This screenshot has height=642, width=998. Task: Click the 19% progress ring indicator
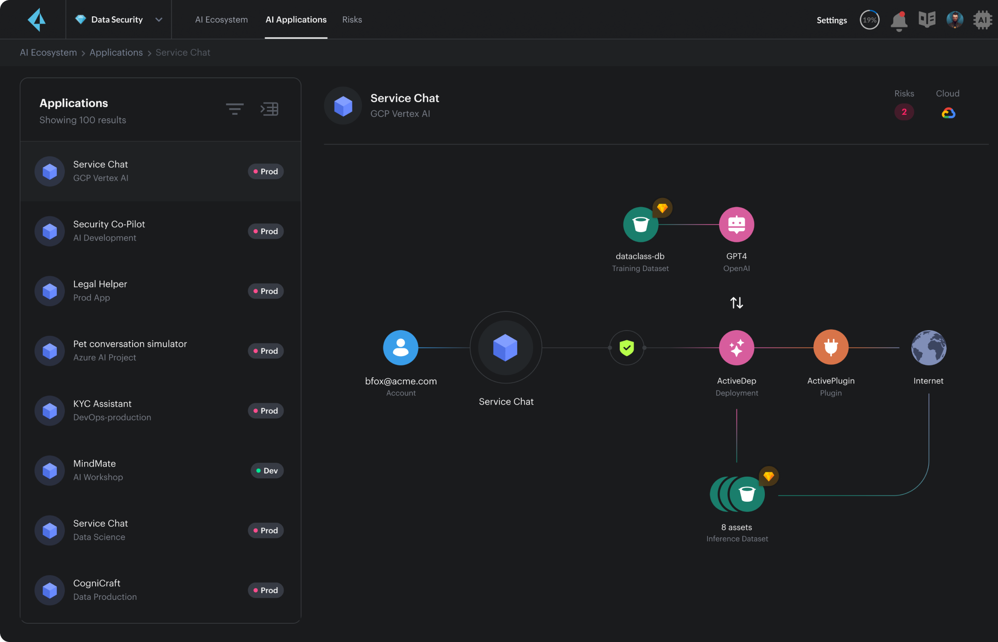[x=869, y=20]
